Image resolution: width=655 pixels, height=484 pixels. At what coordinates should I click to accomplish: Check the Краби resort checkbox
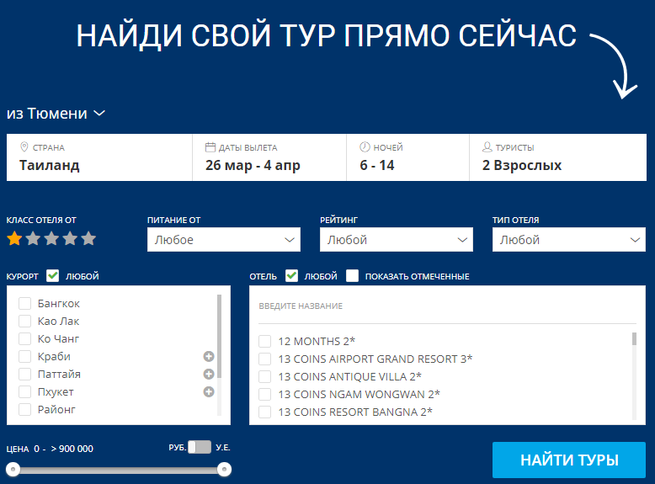[x=24, y=356]
